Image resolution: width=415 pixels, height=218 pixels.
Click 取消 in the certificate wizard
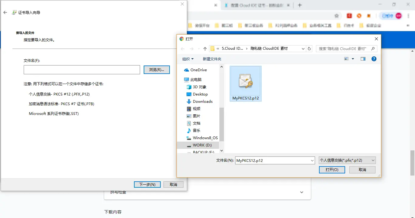173,185
